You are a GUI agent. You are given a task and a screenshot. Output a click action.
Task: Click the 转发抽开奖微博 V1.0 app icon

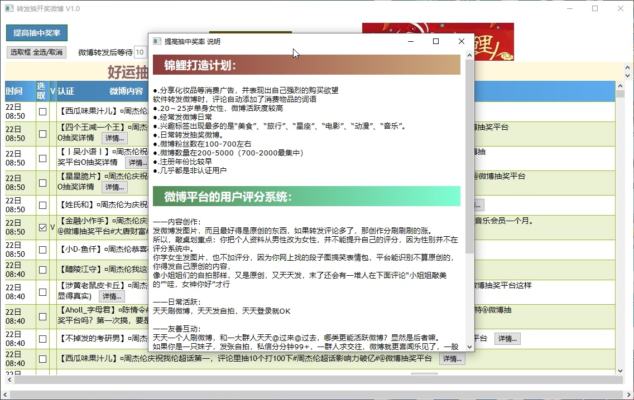pyautogui.click(x=9, y=8)
